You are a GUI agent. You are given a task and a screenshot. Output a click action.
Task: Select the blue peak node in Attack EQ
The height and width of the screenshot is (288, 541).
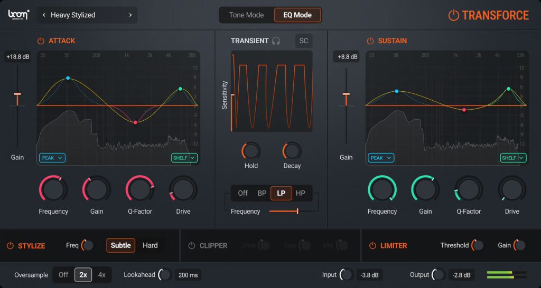tap(68, 78)
